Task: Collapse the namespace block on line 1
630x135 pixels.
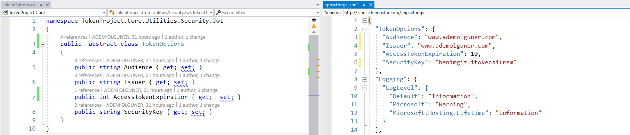Action: tap(42, 21)
